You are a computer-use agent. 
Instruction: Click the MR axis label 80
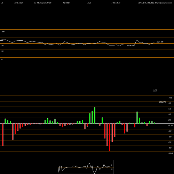[170, 103]
